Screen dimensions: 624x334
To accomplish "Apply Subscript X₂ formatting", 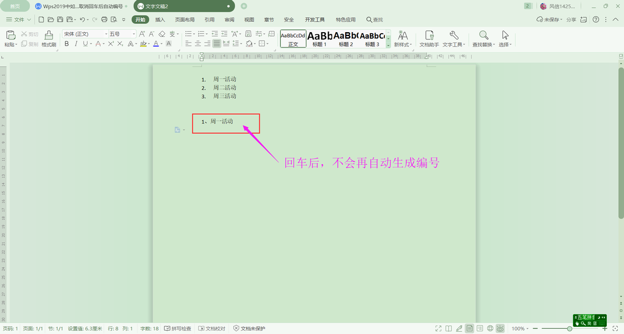I will (x=120, y=44).
